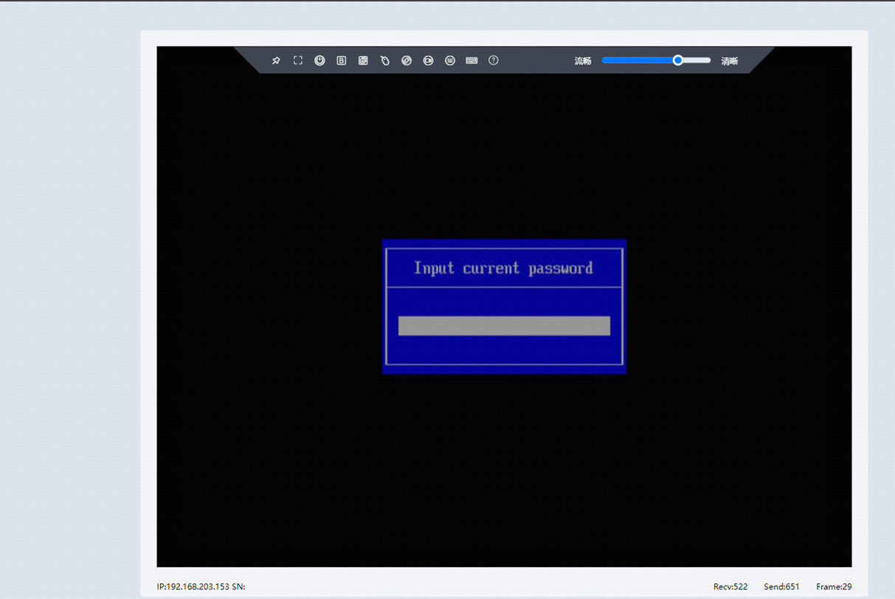Open the virtual media disc icon
Image resolution: width=895 pixels, height=599 pixels.
coord(407,60)
